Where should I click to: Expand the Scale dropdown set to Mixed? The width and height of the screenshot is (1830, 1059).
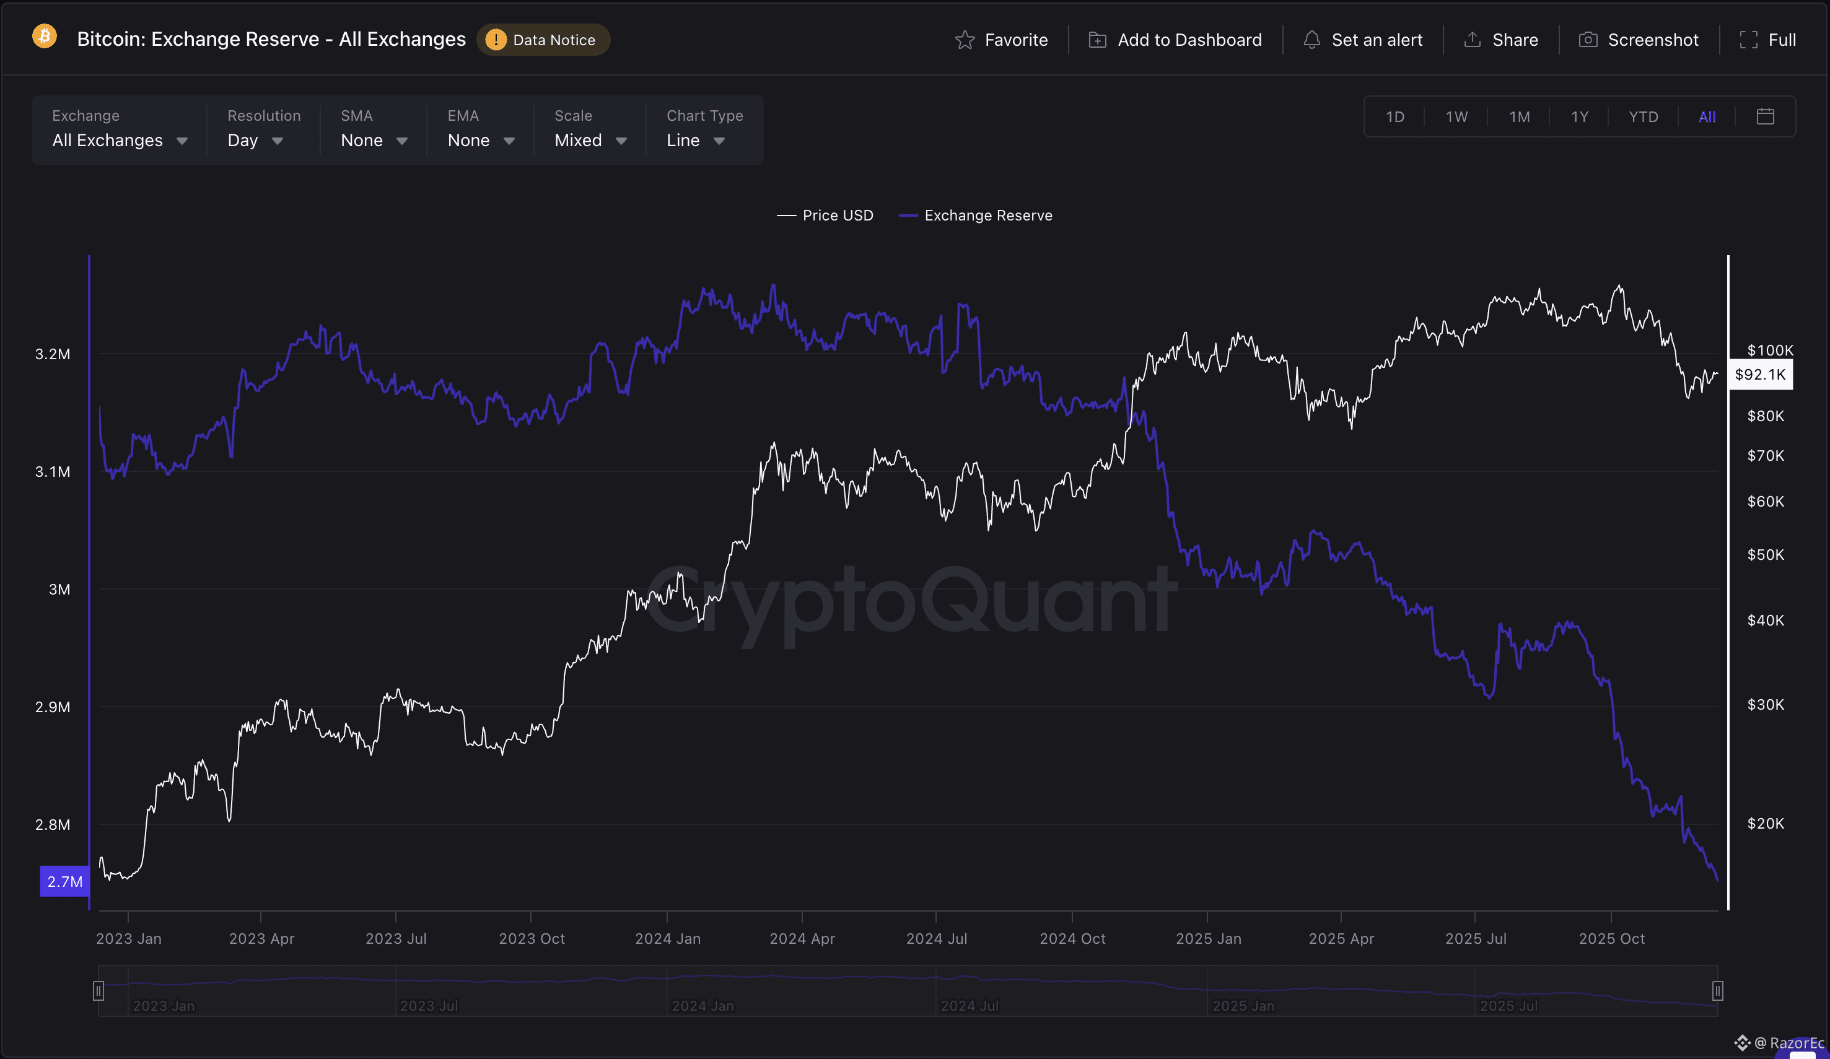[x=590, y=141]
